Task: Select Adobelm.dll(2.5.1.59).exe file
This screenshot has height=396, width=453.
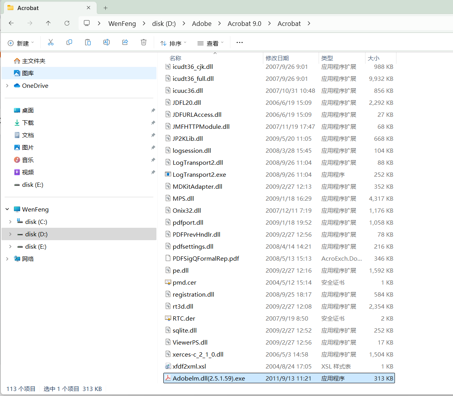Action: click(279, 378)
